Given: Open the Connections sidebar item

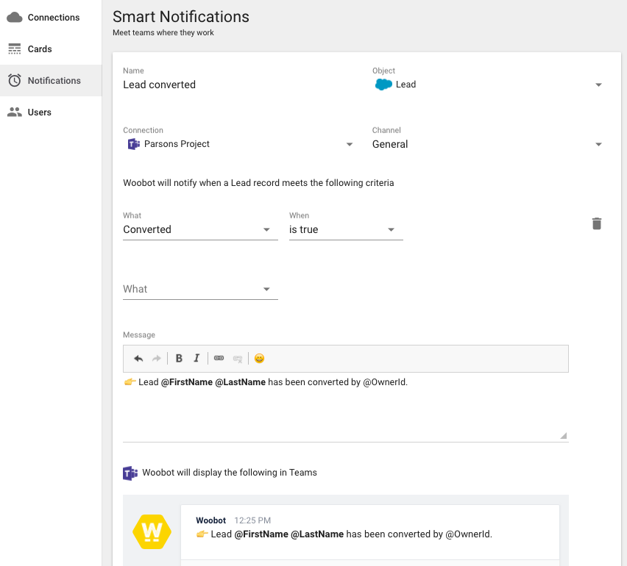Looking at the screenshot, I should (x=51, y=17).
